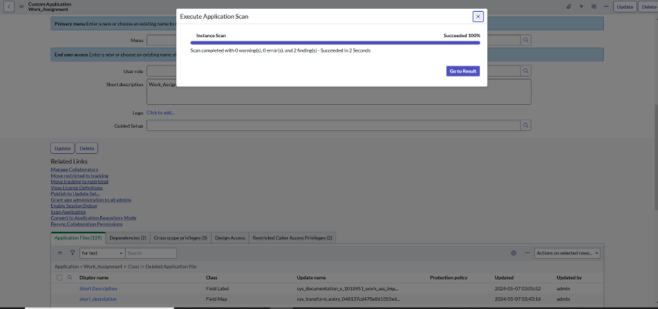Click the Instance Scan progress bar
658x309 pixels.
click(x=335, y=43)
